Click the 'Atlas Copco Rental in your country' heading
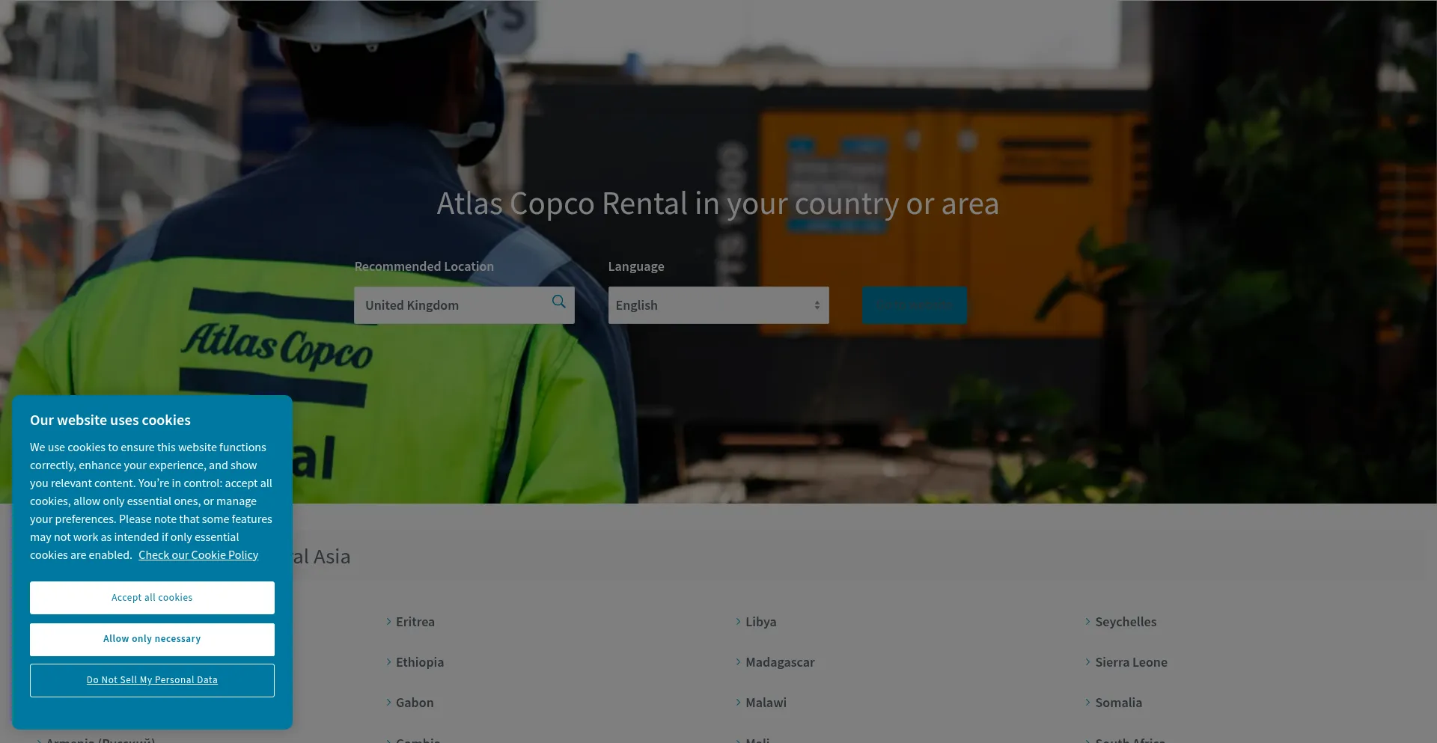Viewport: 1437px width, 743px height. click(718, 204)
